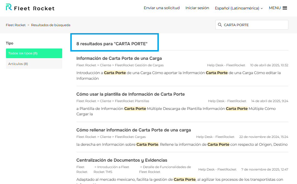The width and height of the screenshot is (297, 184).
Task: Click date 7 de noviembre de 2025, 12:47
Action: [265, 169]
